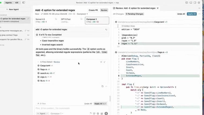Click the branch icon next to 2025-10-28-s4uc-DemA8
This screenshot has height=115, width=204.
pyautogui.click(x=42, y=14)
